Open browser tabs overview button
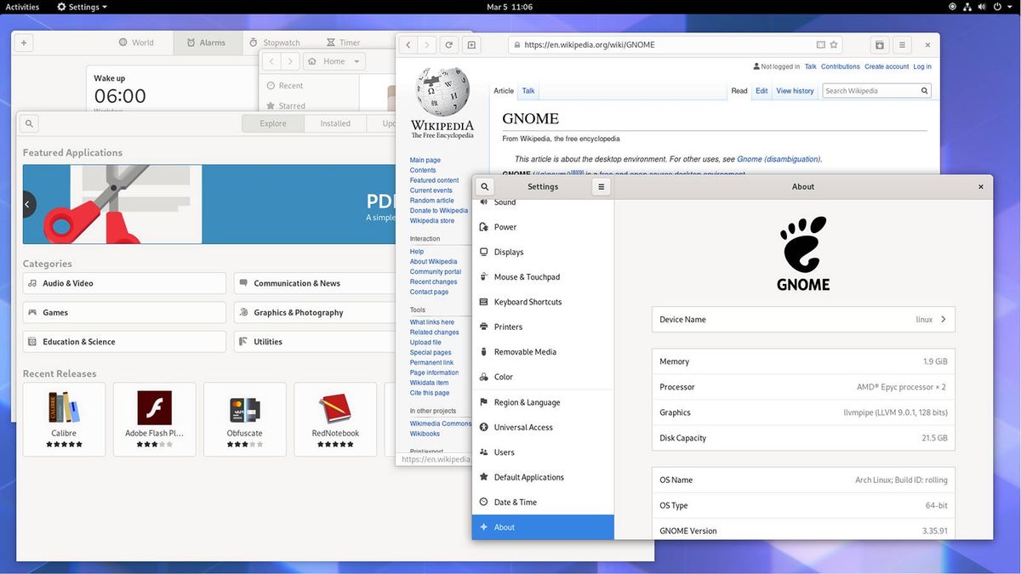The height and width of the screenshot is (574, 1021). [x=880, y=45]
